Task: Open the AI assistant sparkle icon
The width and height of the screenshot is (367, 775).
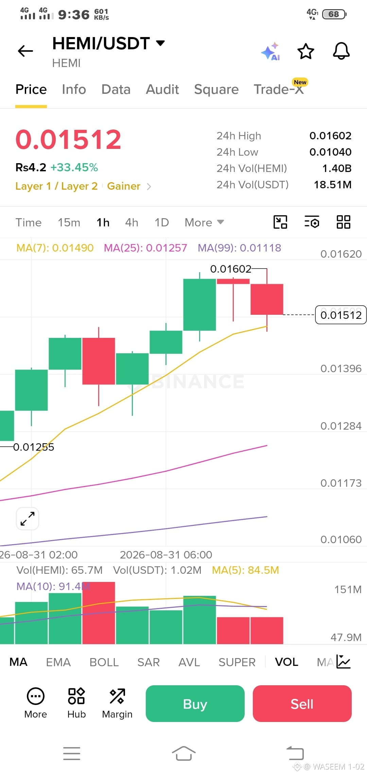Action: click(271, 52)
